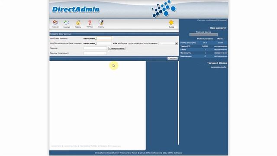277x156 pixels.
Task: Click the domain name breadcrumb link
Action: pyautogui.click(x=70, y=146)
